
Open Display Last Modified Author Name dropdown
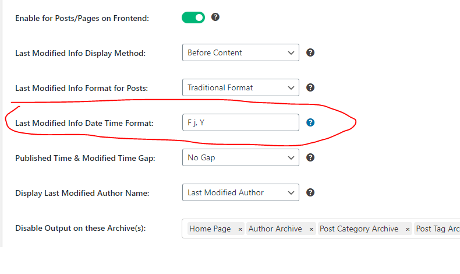point(240,192)
